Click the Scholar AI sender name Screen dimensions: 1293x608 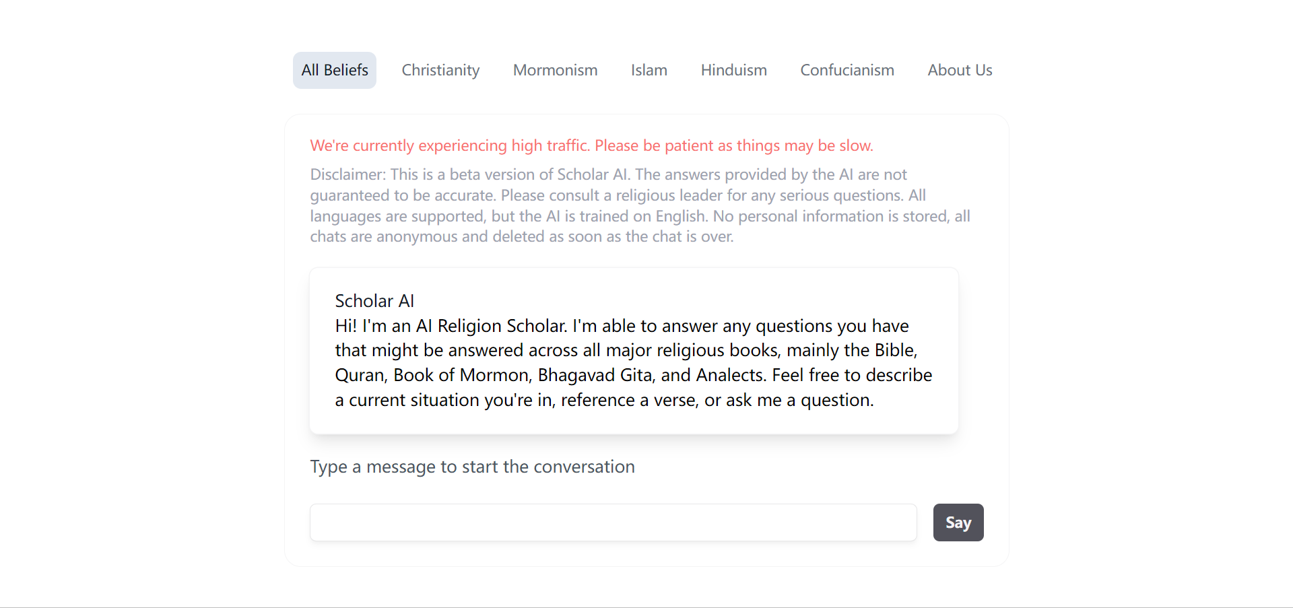pyautogui.click(x=374, y=301)
